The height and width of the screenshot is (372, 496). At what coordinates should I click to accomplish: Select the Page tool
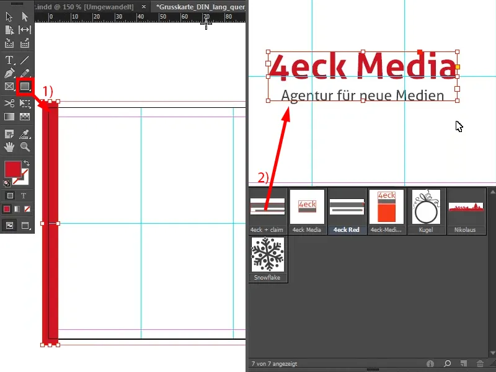tap(9, 30)
